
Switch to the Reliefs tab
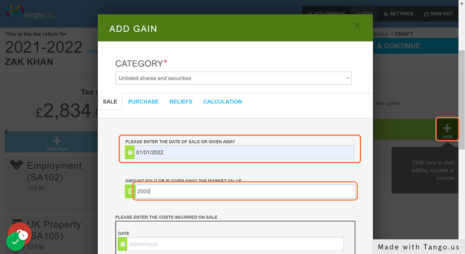point(181,102)
